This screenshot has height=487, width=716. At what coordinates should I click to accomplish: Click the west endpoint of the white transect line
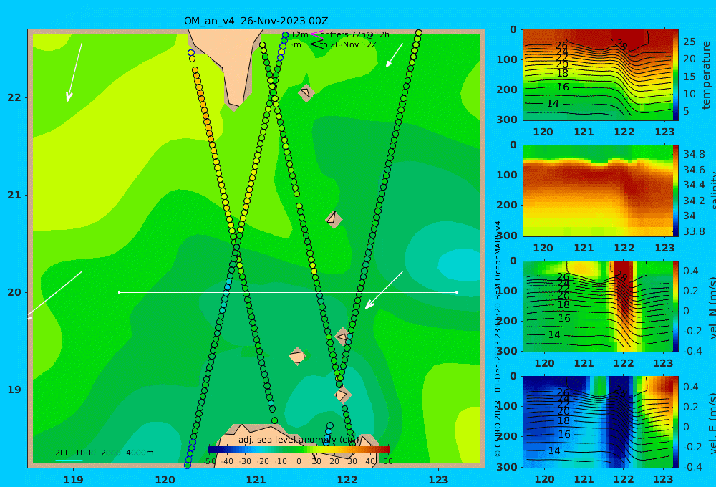[x=119, y=292]
